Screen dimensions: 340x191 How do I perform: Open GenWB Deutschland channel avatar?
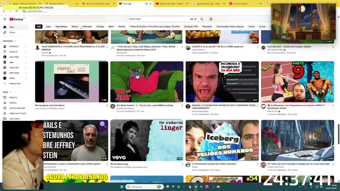[113, 106]
